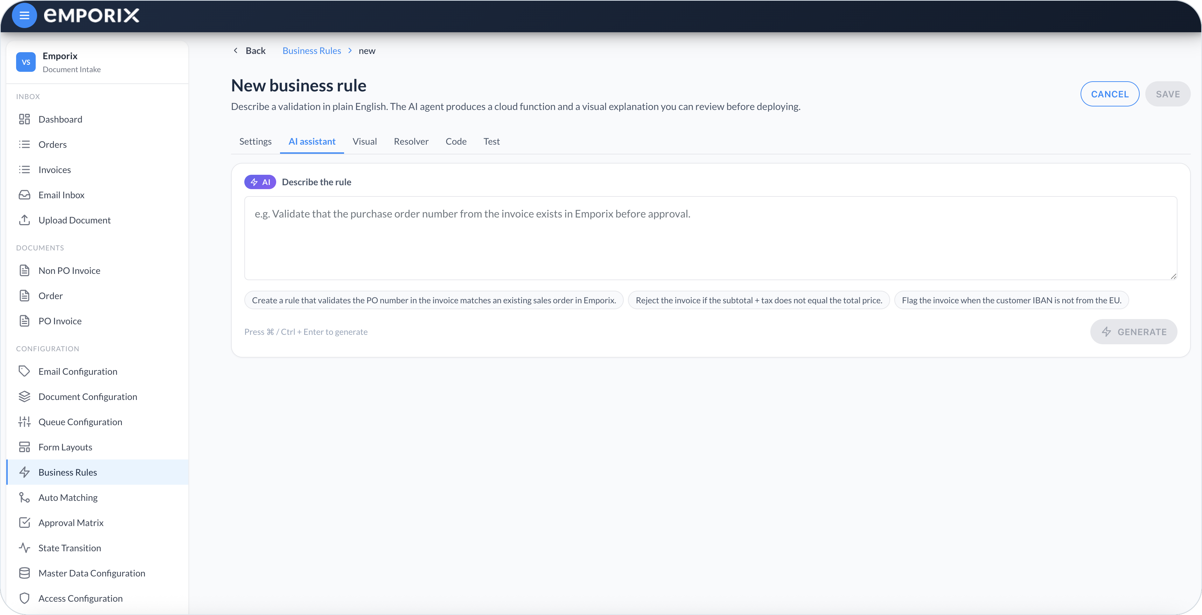Click the Access Configuration shield icon
The height and width of the screenshot is (615, 1202).
24,598
